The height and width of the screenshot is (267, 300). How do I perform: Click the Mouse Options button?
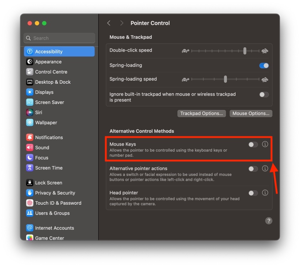[x=250, y=113]
